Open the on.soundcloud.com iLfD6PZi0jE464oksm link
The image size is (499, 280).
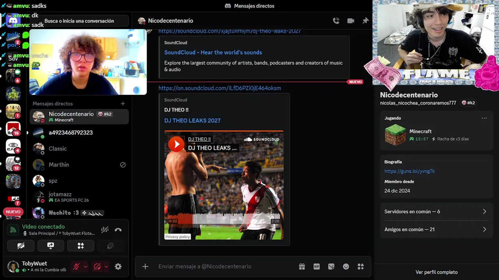(219, 88)
